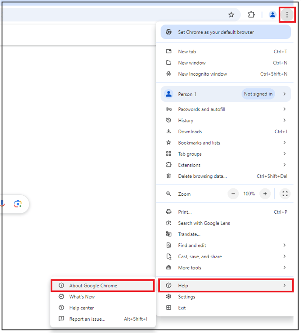Viewport: 301px width, 333px height.
Task: Select New window menu entry
Action: (x=226, y=62)
